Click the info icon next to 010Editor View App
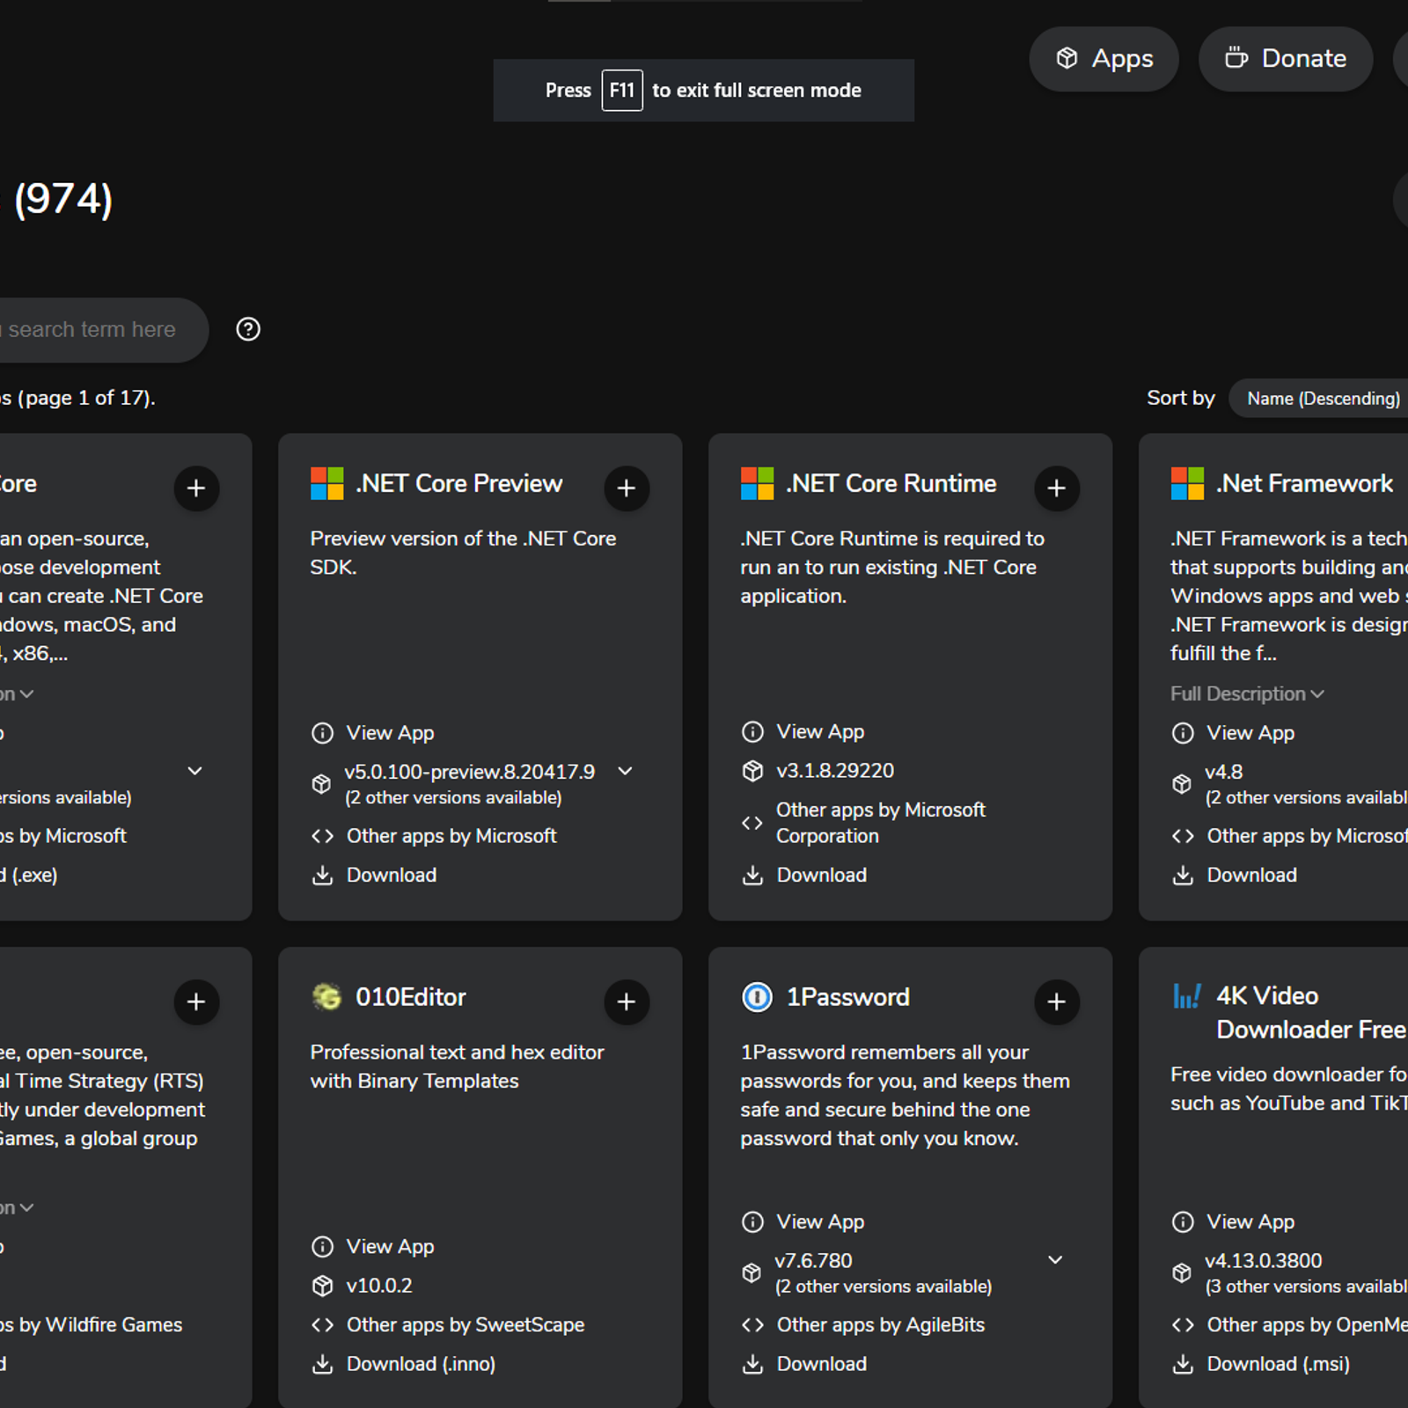1408x1408 pixels. tap(322, 1247)
